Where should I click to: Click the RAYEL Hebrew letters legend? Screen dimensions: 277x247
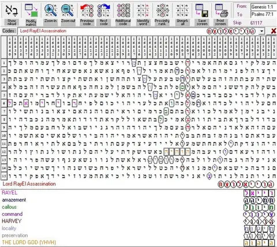tap(259, 193)
